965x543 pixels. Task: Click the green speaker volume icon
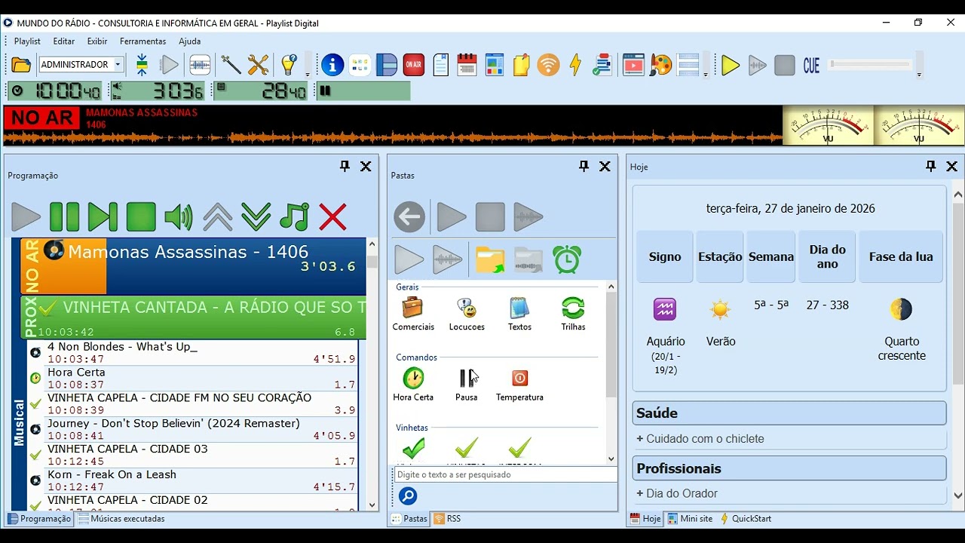[x=179, y=217]
